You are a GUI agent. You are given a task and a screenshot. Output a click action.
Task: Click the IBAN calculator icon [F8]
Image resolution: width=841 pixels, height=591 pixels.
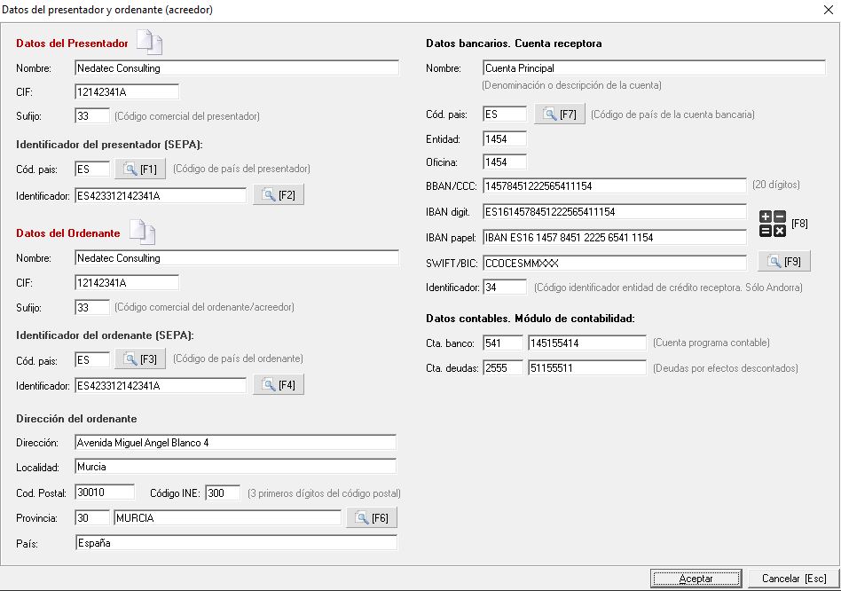click(772, 224)
